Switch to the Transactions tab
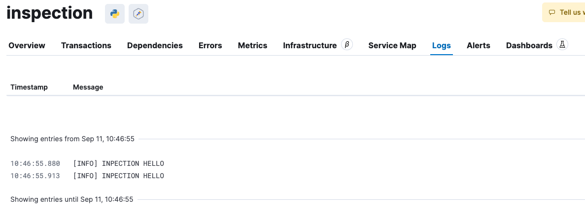The width and height of the screenshot is (585, 219). (86, 45)
